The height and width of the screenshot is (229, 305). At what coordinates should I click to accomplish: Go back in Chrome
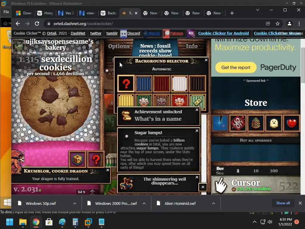pyautogui.click(x=18, y=24)
